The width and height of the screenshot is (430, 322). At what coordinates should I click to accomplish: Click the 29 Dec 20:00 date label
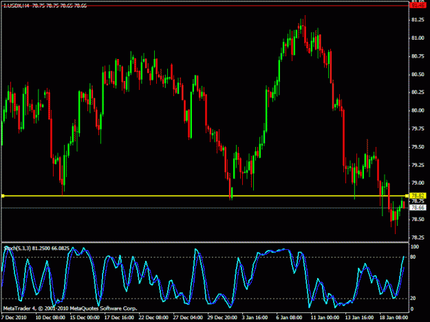pyautogui.click(x=222, y=318)
